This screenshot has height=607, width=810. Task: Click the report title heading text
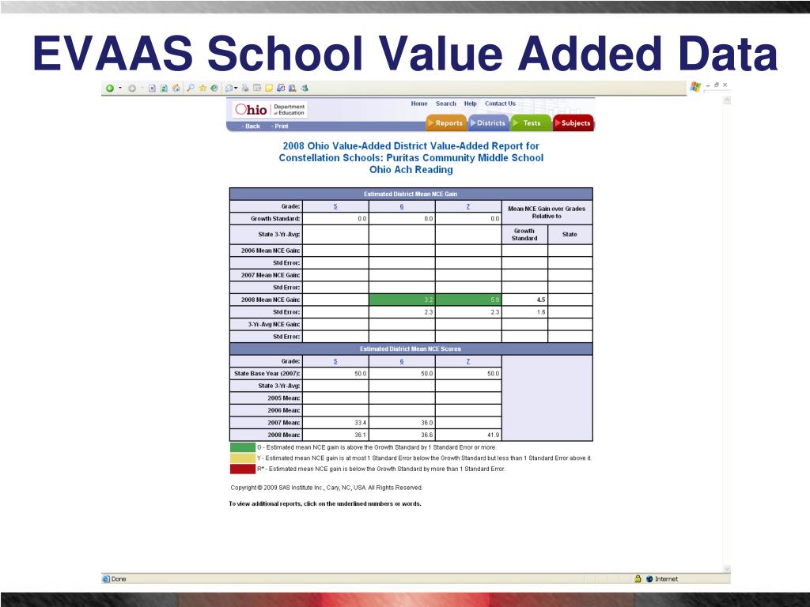click(x=411, y=158)
